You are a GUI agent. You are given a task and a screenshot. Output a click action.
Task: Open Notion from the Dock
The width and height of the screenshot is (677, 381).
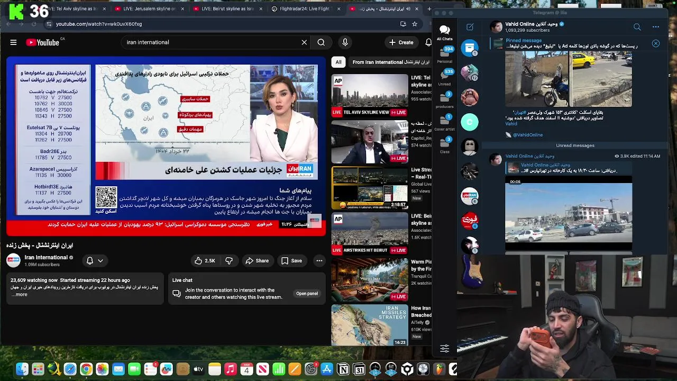click(x=343, y=369)
